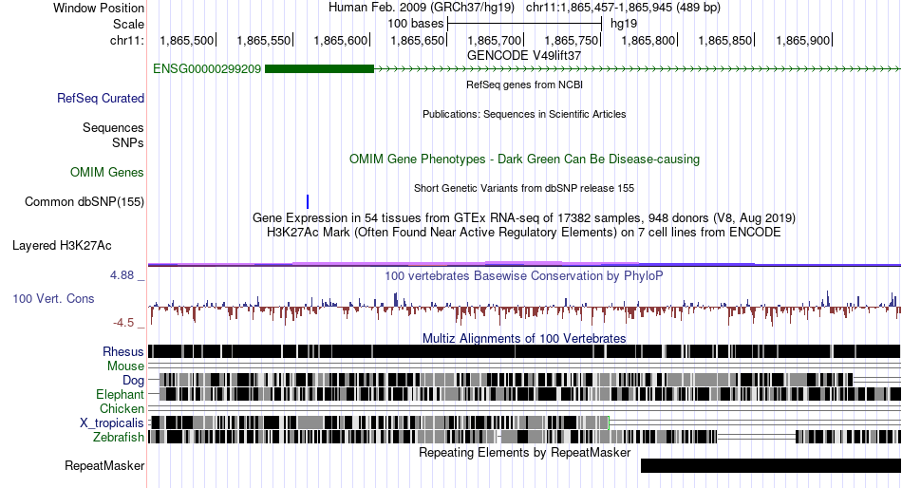Click the H3K27Ac Mark ENCODE track title
Screen dimensions: 902x488
524,233
